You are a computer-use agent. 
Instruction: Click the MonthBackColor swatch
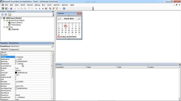point(16,88)
